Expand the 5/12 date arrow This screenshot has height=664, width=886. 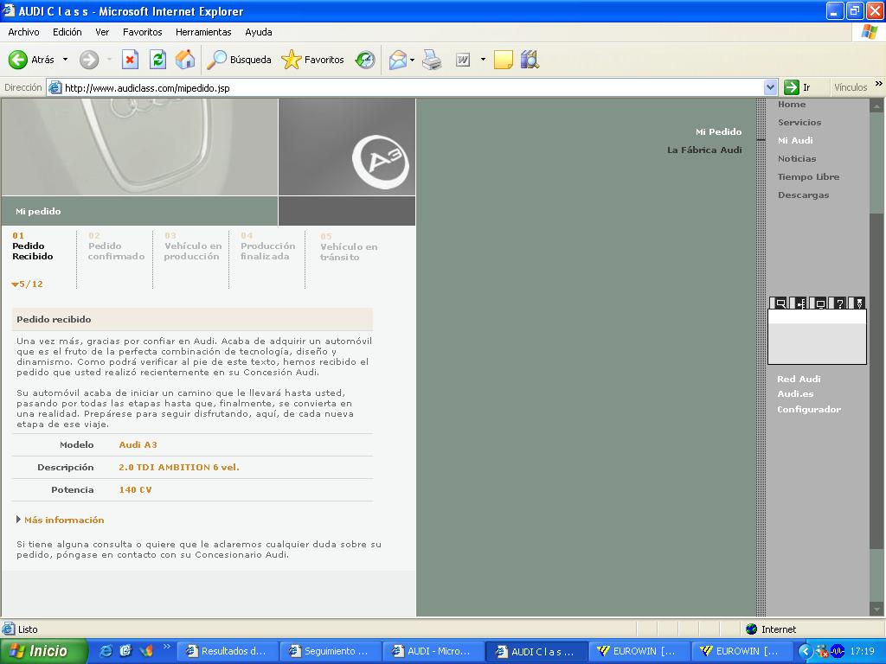[27, 284]
